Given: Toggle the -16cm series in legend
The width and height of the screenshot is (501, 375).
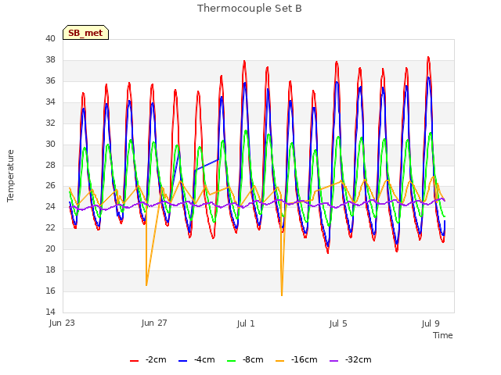Looking at the screenshot, I should click(x=296, y=360).
